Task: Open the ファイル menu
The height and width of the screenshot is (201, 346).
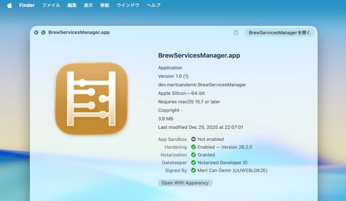Action: click(x=51, y=5)
